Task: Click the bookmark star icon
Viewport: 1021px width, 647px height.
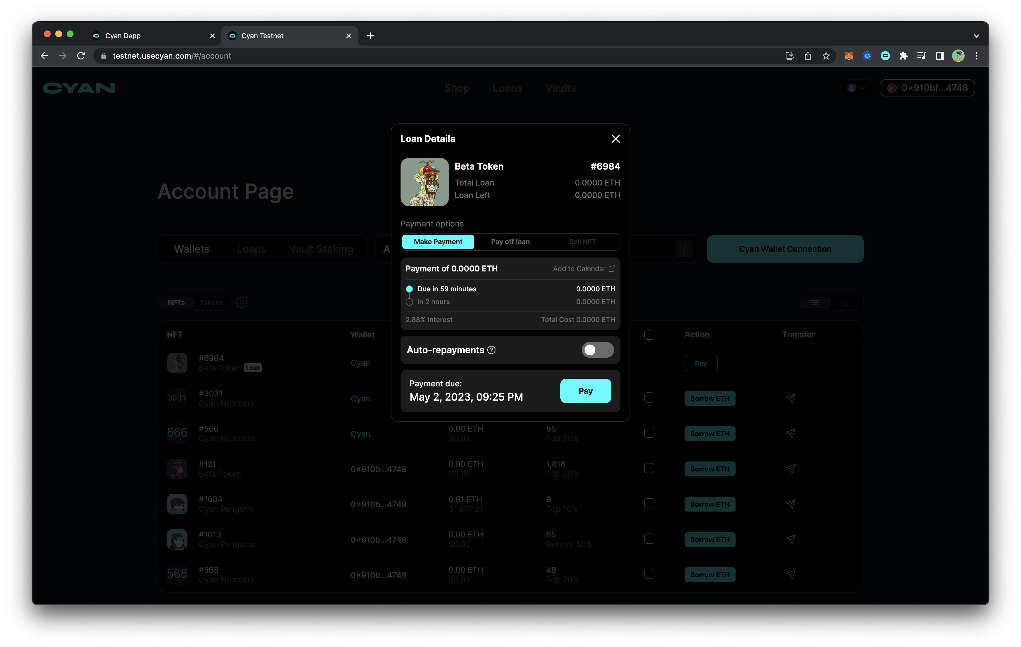Action: (826, 56)
